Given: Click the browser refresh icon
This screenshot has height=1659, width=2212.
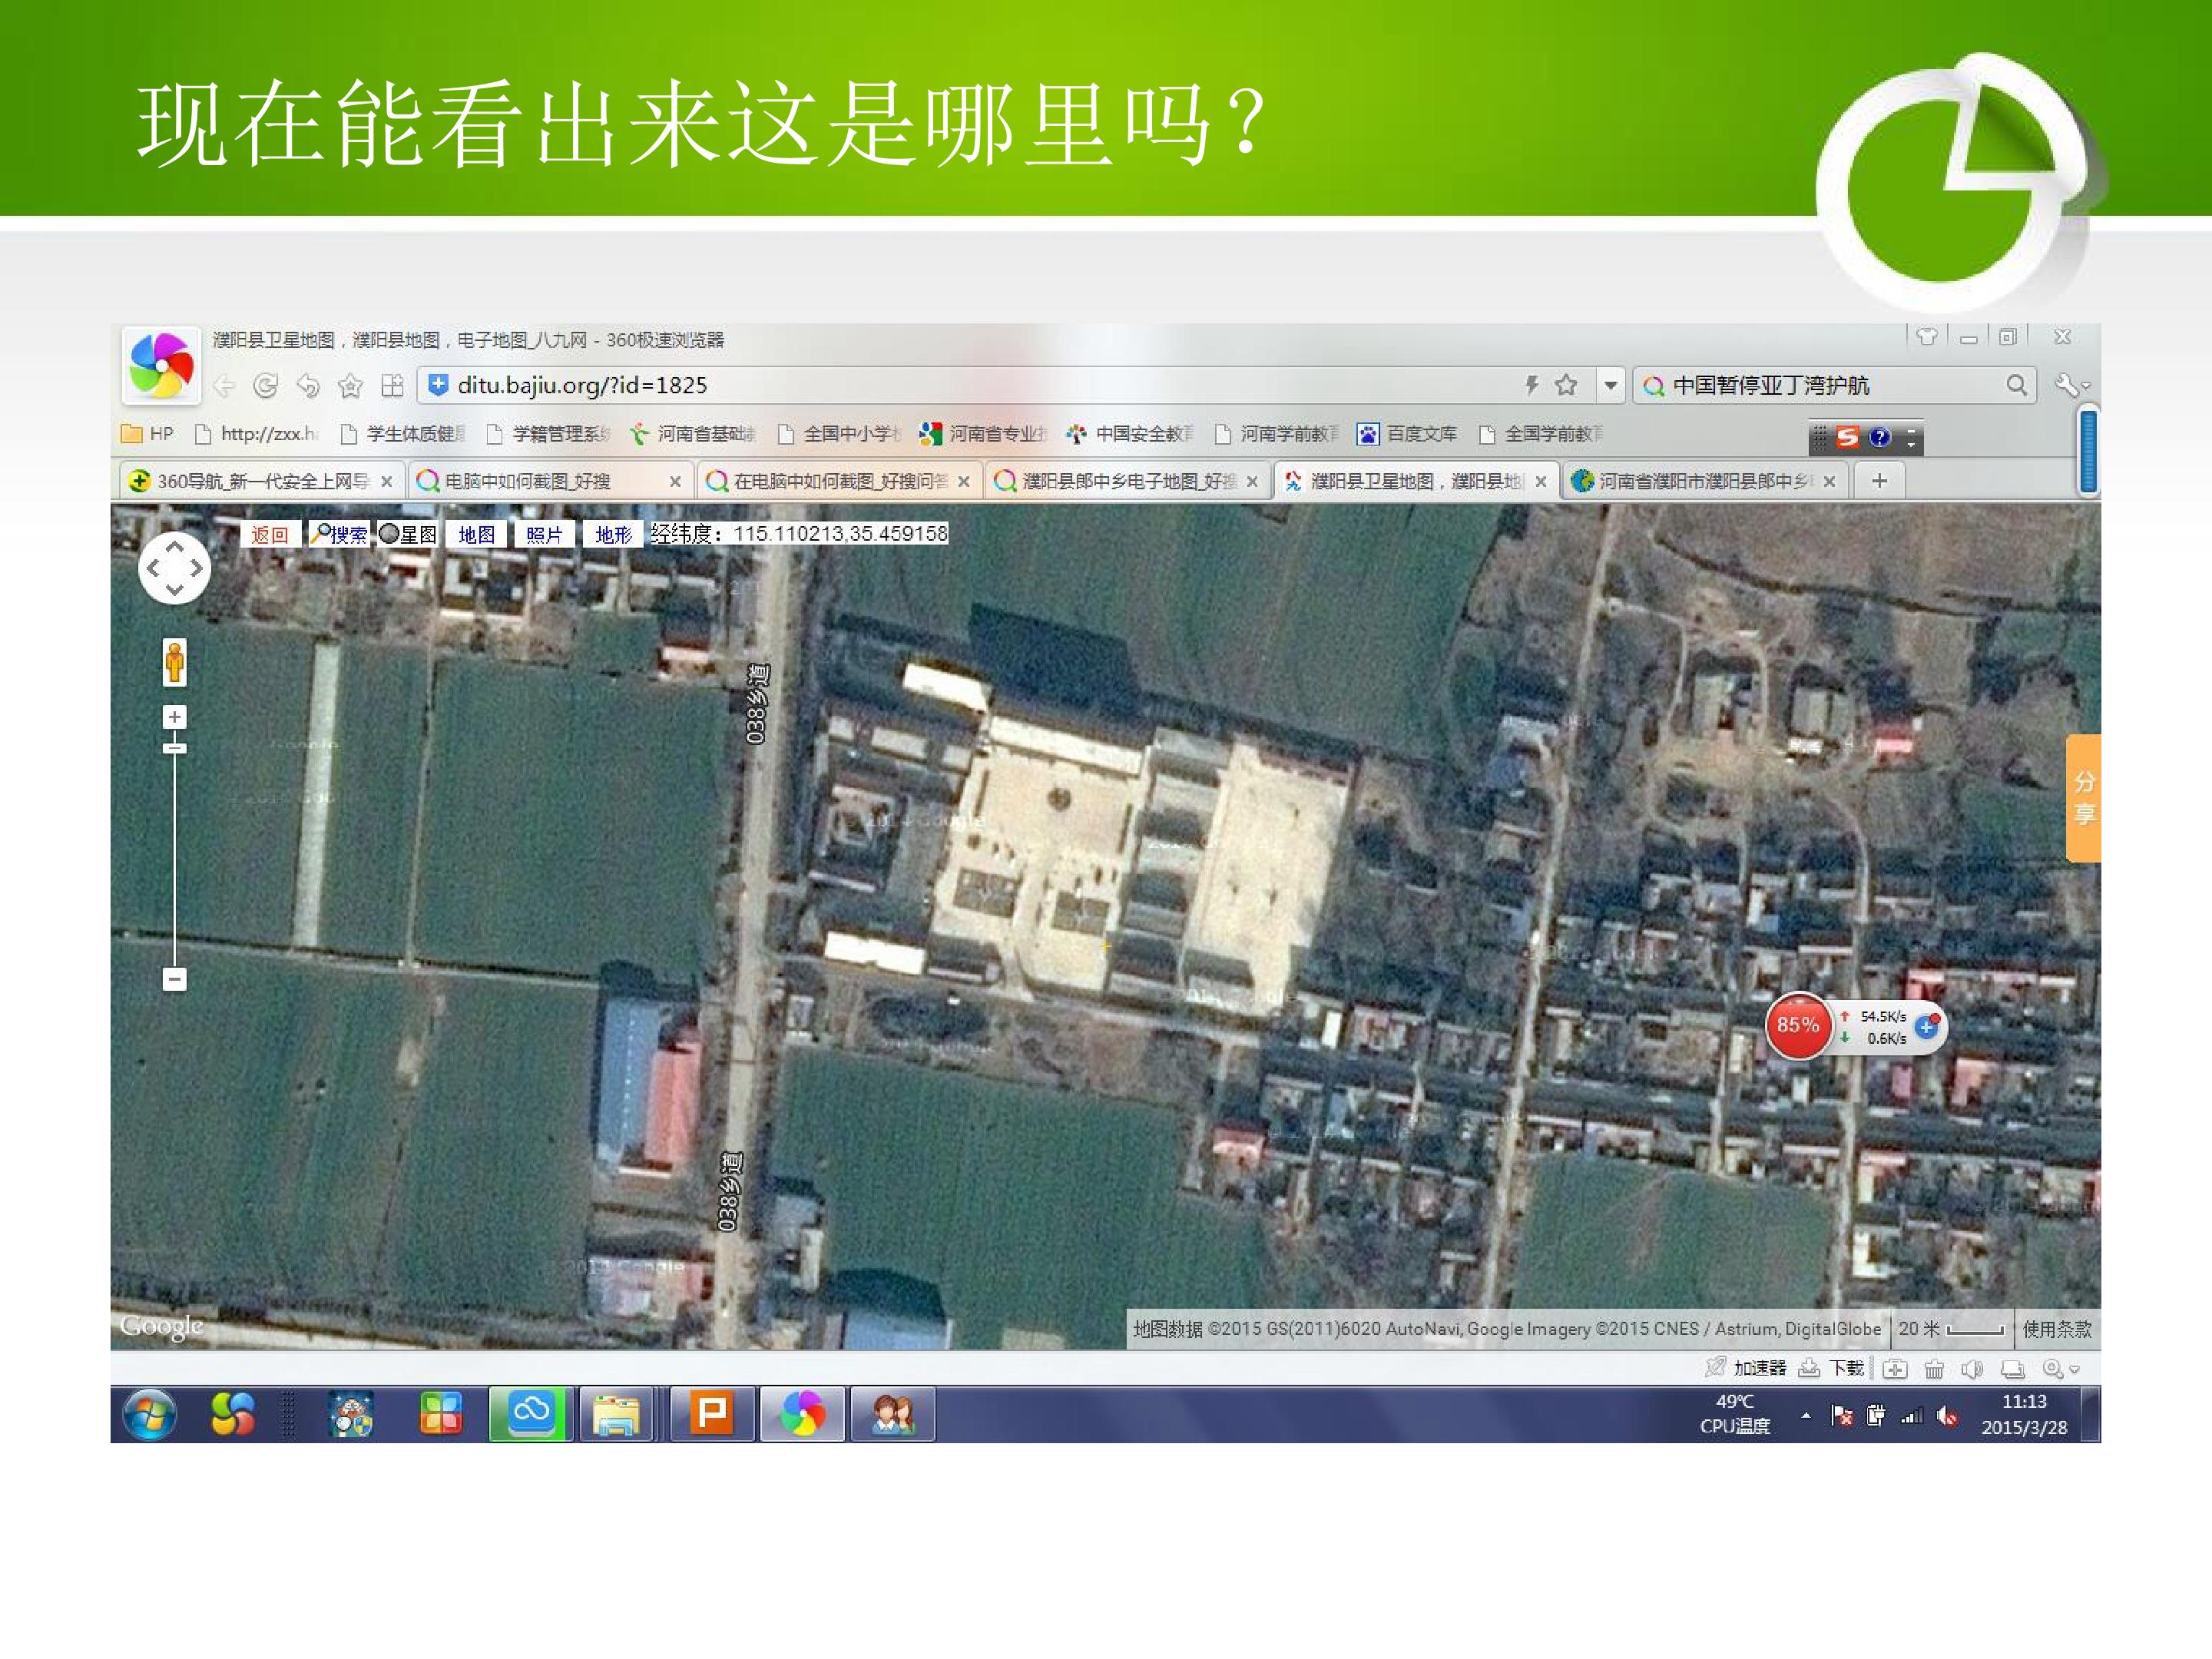Looking at the screenshot, I should (x=265, y=386).
